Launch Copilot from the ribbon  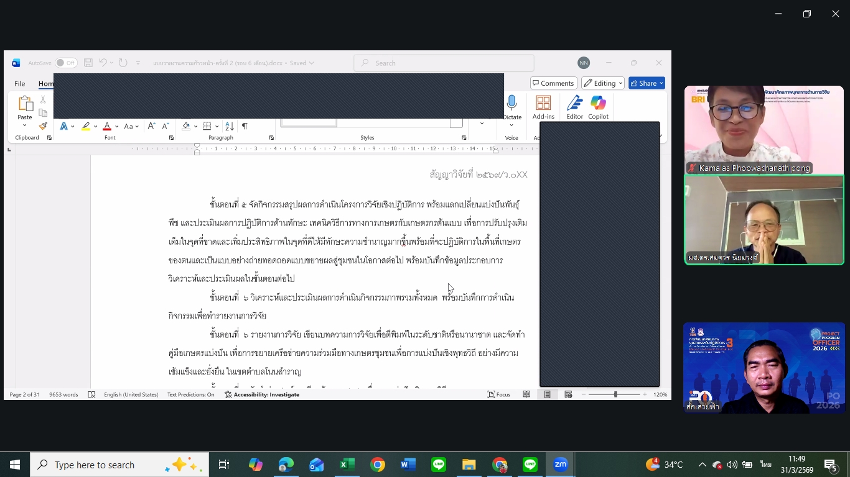[x=598, y=107]
